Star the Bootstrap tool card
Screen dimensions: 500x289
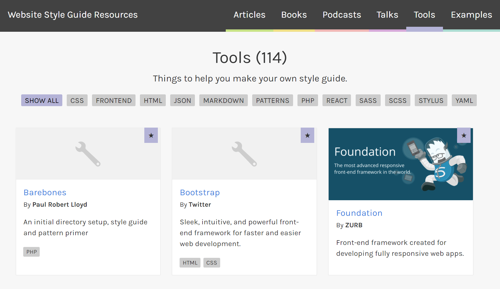[307, 135]
